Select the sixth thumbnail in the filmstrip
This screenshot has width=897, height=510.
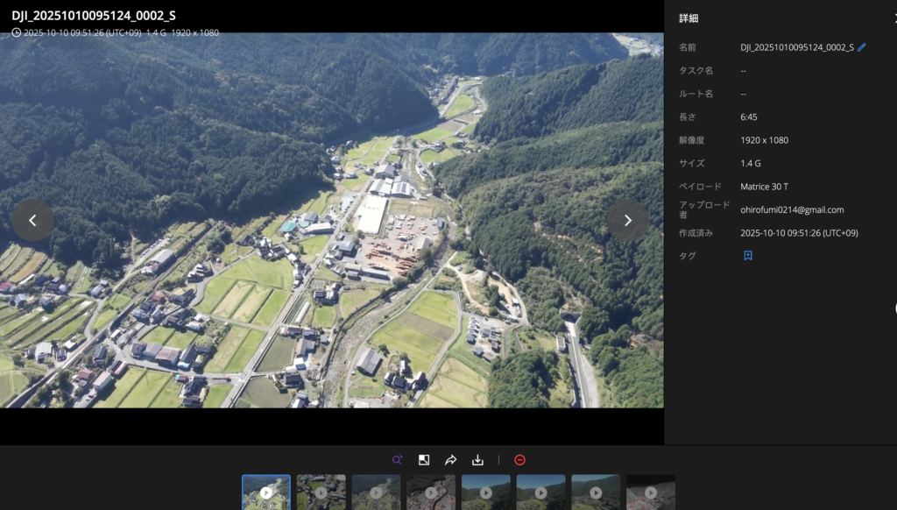pos(540,492)
